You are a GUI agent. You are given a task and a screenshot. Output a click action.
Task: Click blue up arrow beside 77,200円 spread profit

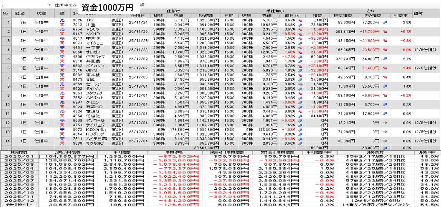[385, 22]
